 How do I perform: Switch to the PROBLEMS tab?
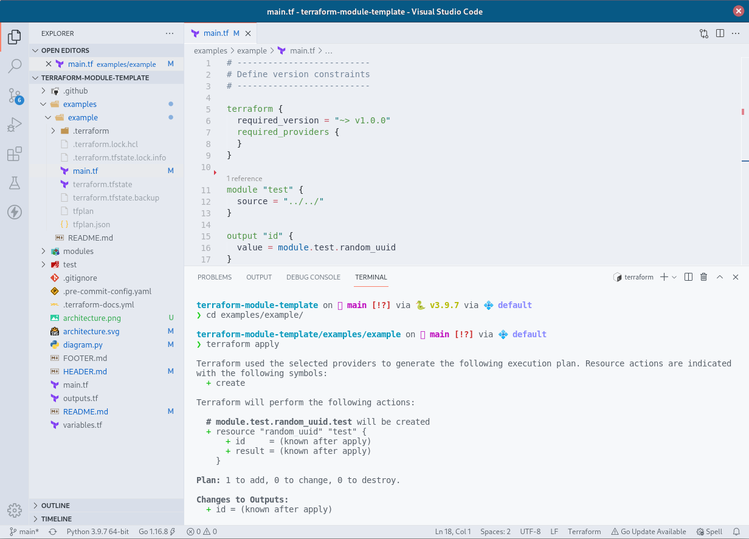[x=214, y=276]
